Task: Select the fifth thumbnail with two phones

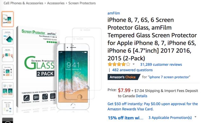Action: coord(8,90)
